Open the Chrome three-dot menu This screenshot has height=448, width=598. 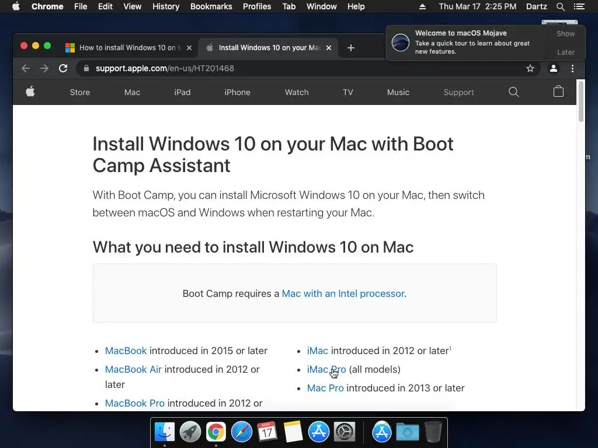(572, 68)
